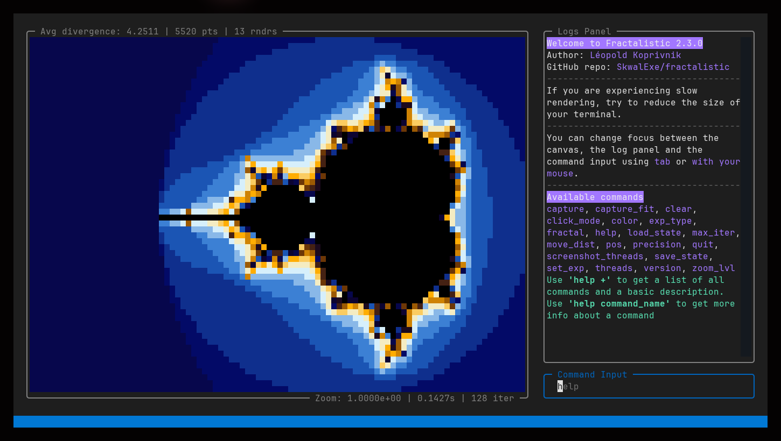781x441 pixels.
Task: Select the click_mode command text
Action: pos(573,220)
